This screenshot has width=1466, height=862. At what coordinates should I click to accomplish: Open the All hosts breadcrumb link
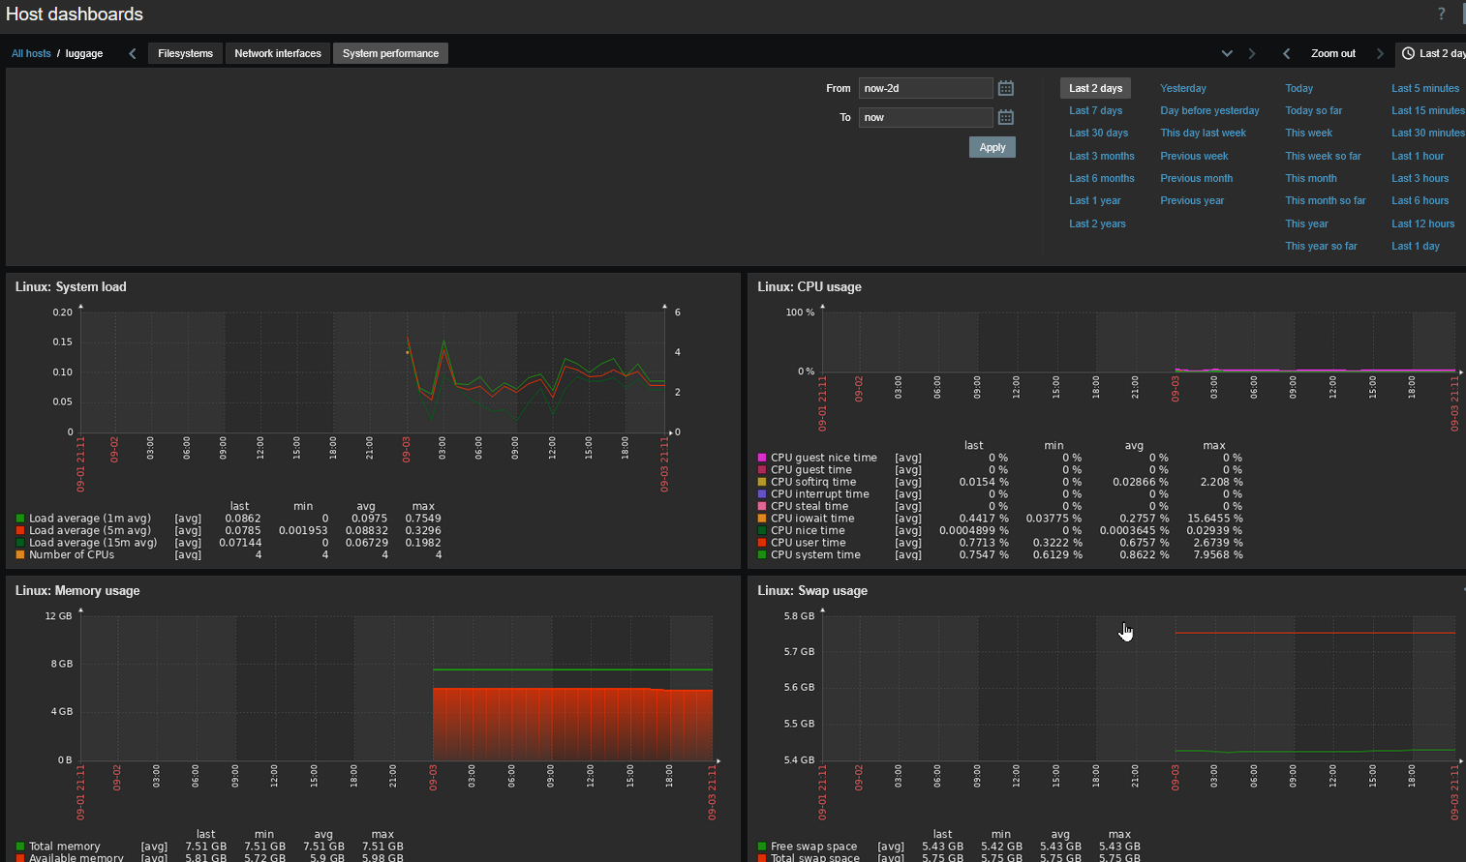[x=30, y=53]
